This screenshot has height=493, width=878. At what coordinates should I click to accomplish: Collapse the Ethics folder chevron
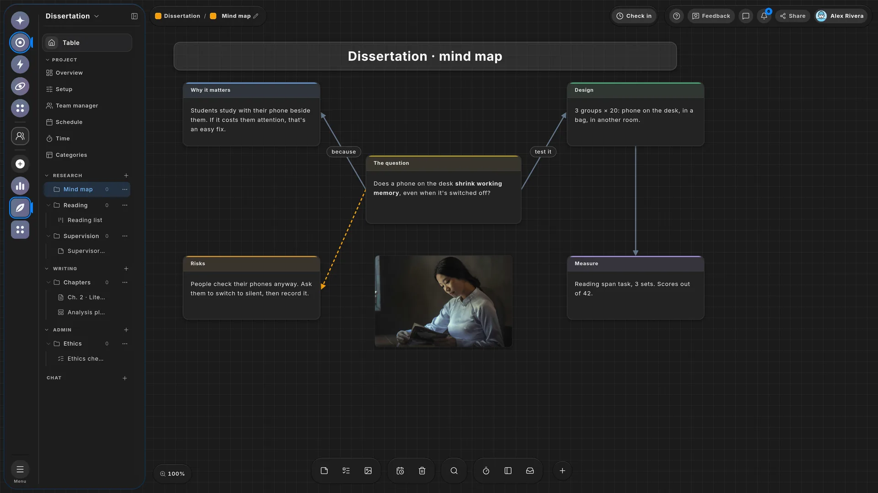pos(48,344)
